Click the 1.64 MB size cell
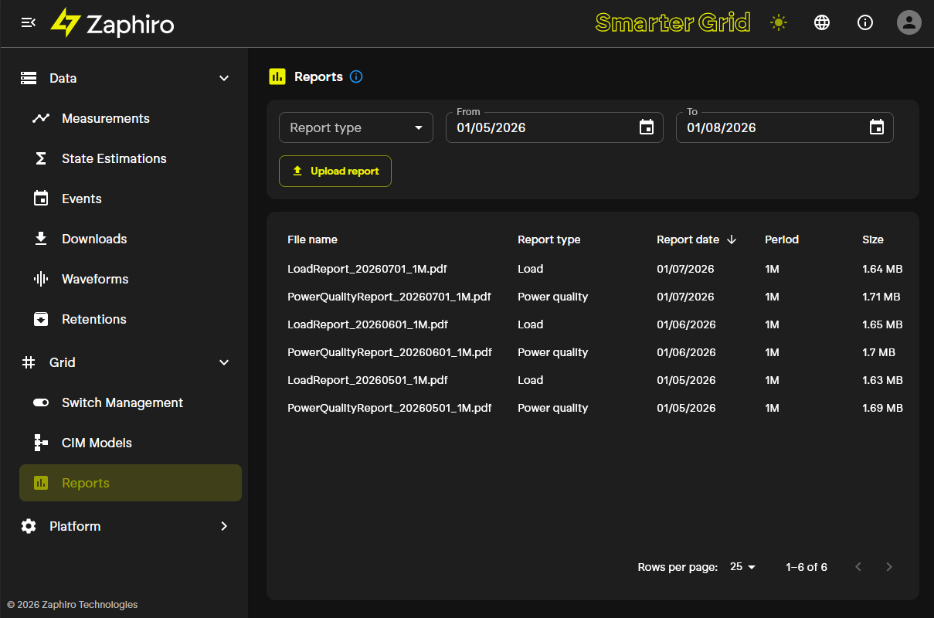 point(882,269)
